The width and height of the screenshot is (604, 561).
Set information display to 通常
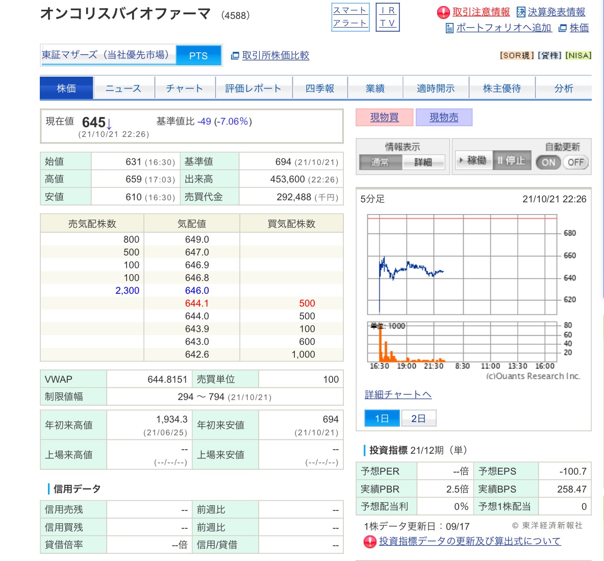coord(381,162)
